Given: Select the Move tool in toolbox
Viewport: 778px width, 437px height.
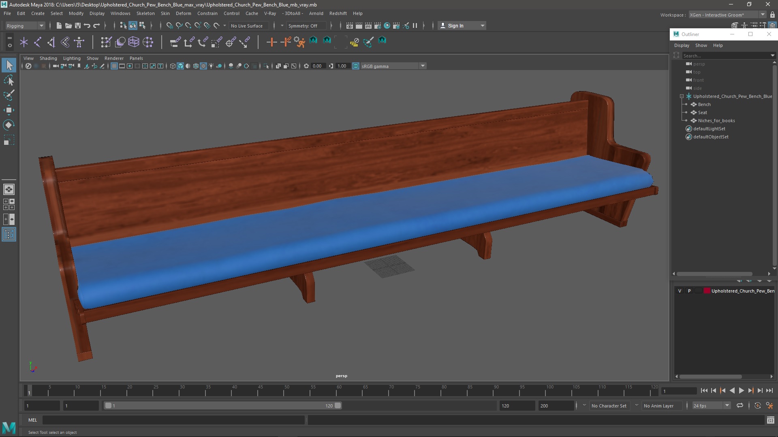Looking at the screenshot, I should click(x=9, y=110).
